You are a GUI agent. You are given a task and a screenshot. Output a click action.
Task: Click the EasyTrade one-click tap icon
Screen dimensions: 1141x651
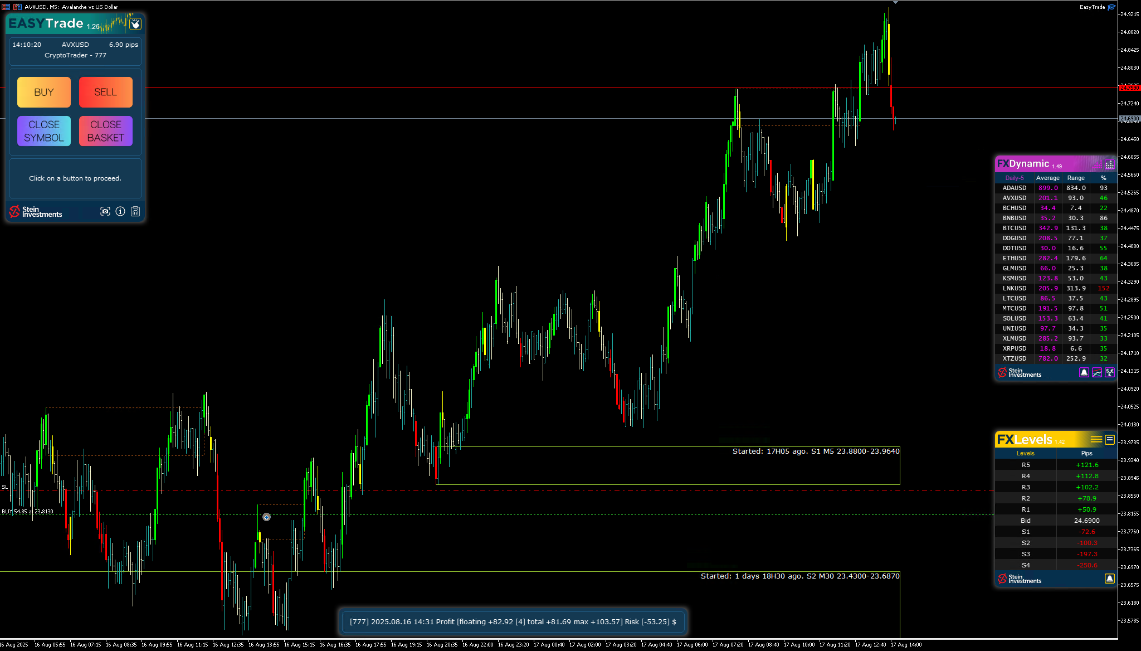[x=135, y=24]
